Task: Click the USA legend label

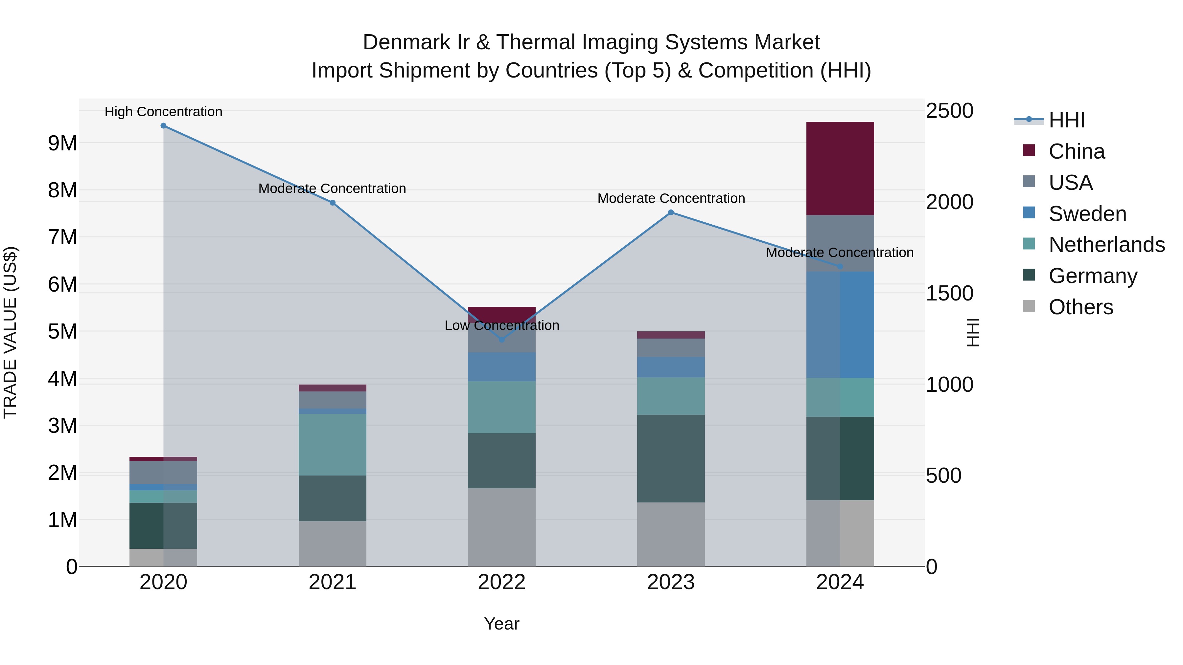Action: [1071, 183]
